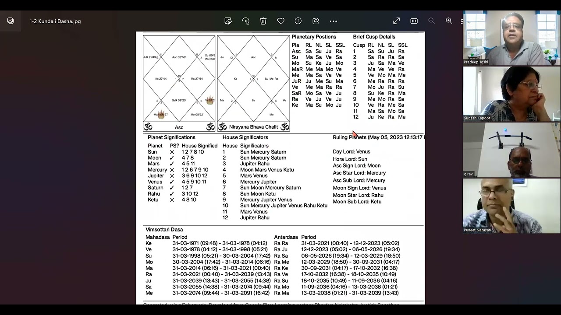Mark photo as favorite with heart icon

pyautogui.click(x=280, y=21)
